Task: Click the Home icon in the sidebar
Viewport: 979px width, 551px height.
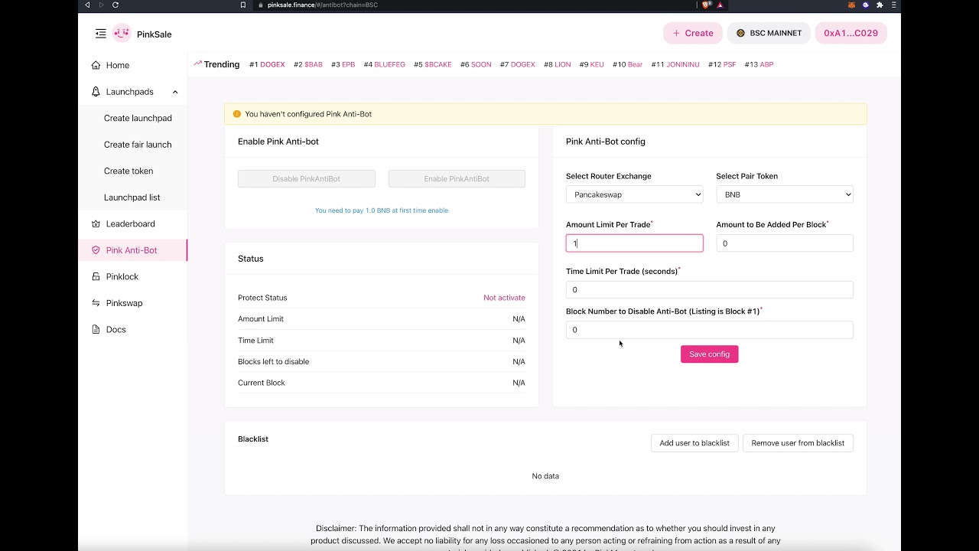Action: 96,65
